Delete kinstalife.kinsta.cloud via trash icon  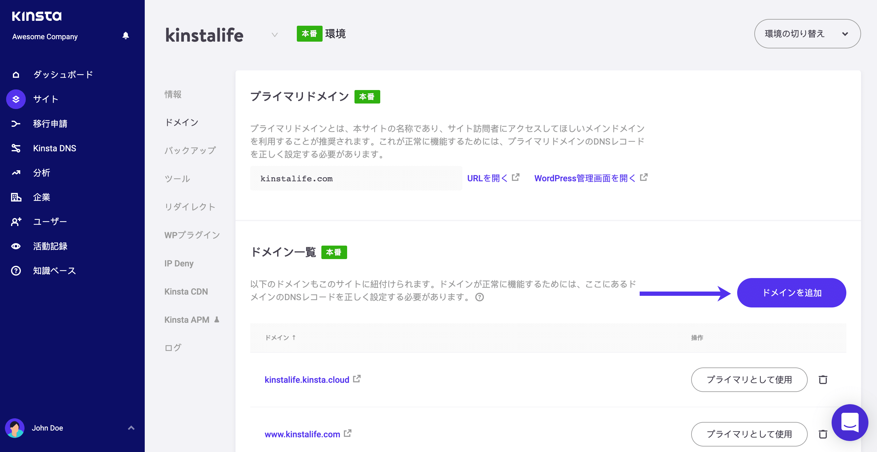pyautogui.click(x=823, y=379)
